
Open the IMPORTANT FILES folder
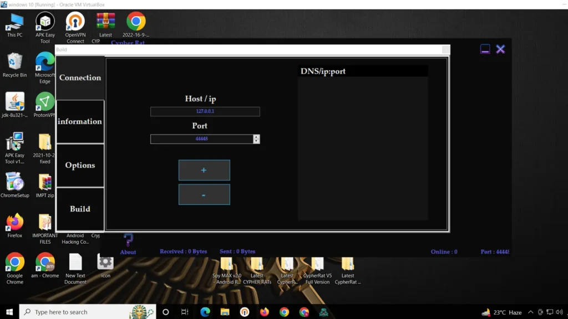coord(45,229)
